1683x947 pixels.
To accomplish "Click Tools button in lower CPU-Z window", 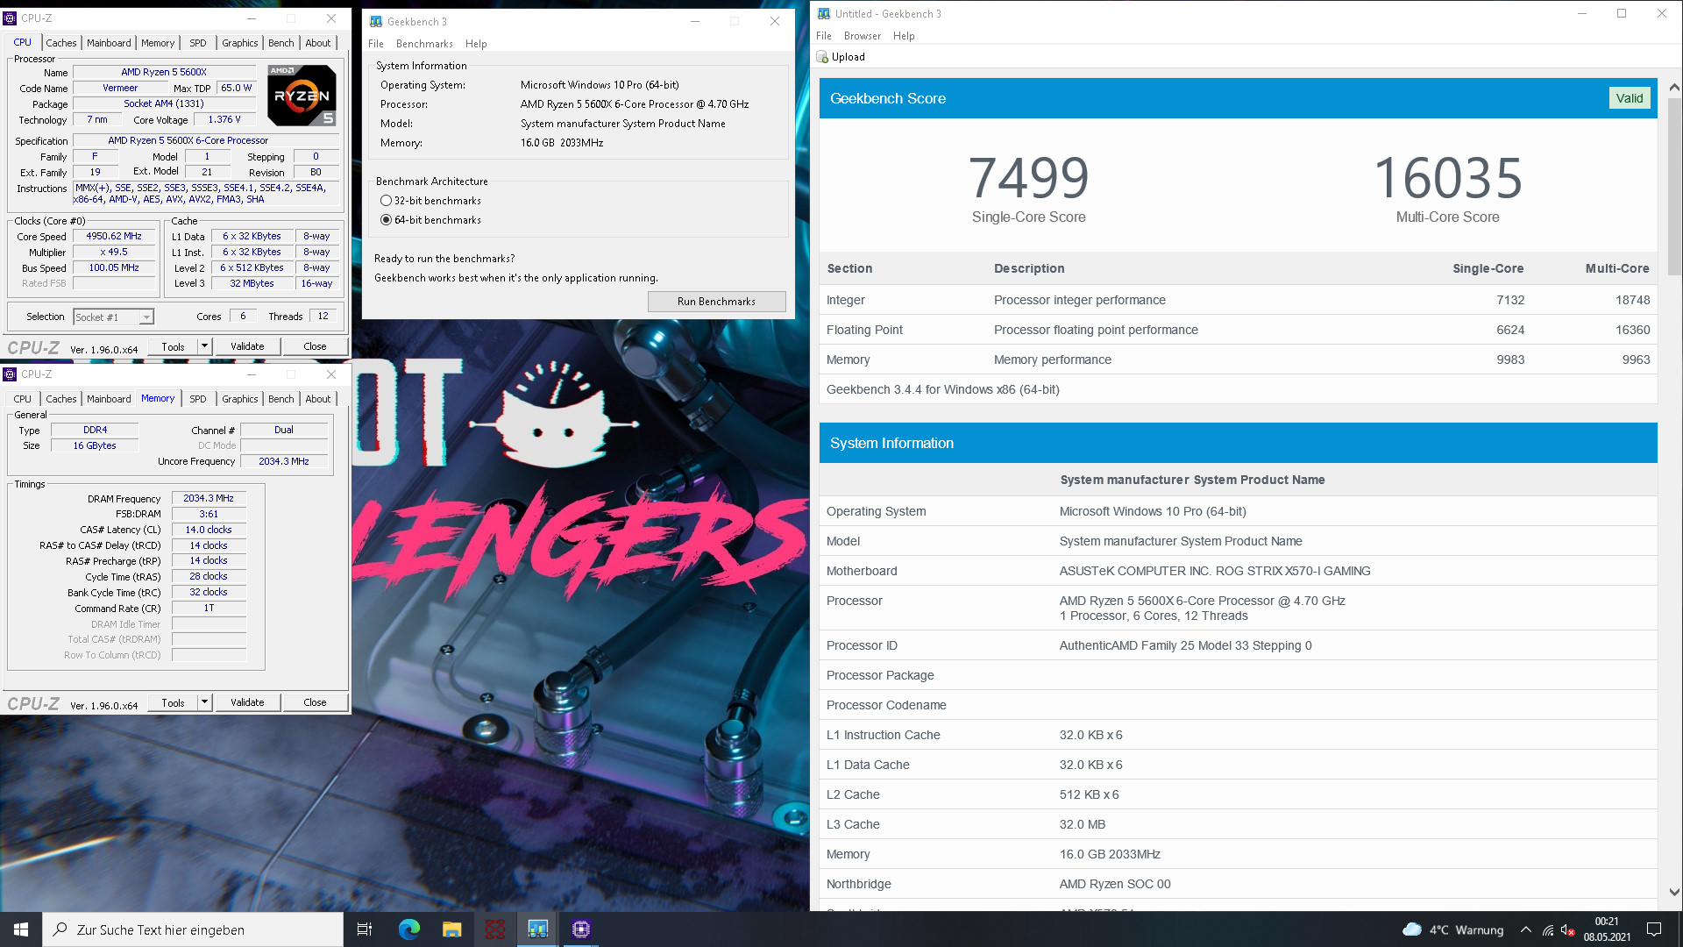I will point(173,702).
